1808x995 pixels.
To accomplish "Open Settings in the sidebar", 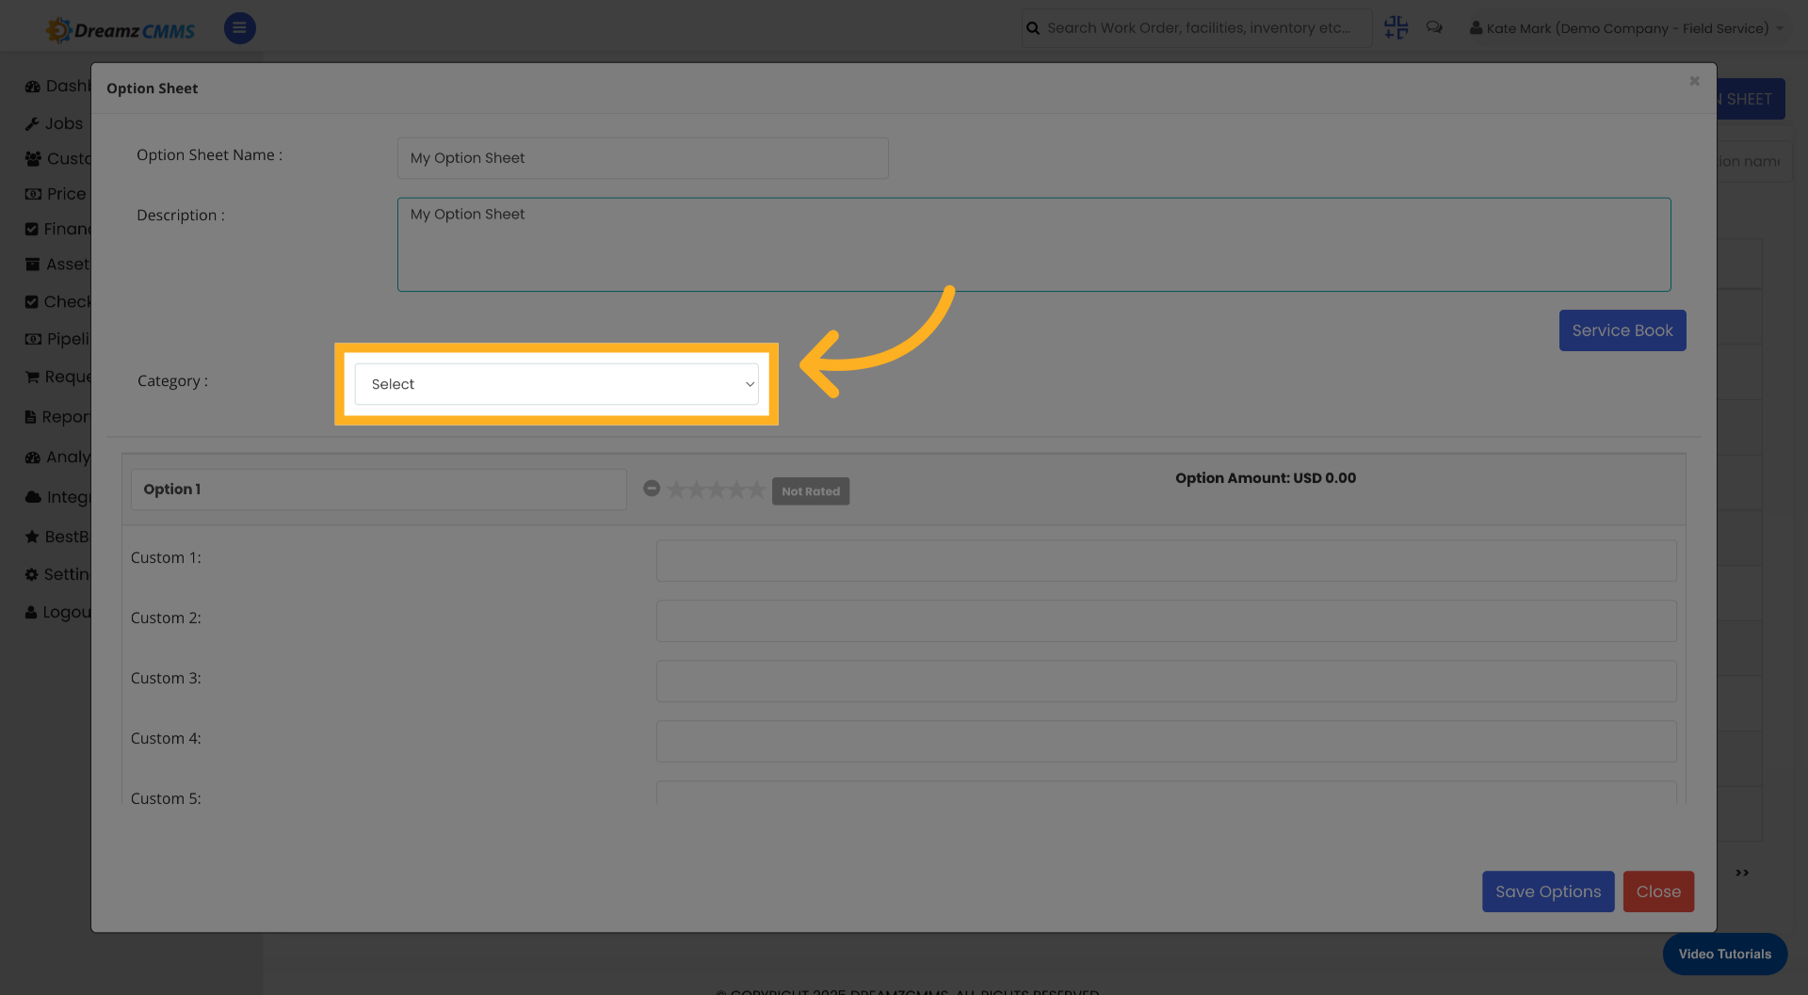I will click(57, 574).
